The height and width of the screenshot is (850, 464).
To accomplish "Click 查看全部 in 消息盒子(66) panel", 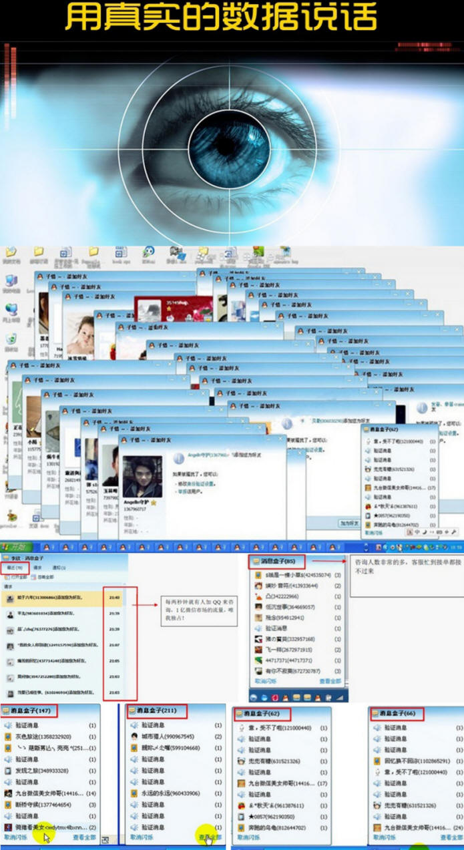I will [x=451, y=837].
